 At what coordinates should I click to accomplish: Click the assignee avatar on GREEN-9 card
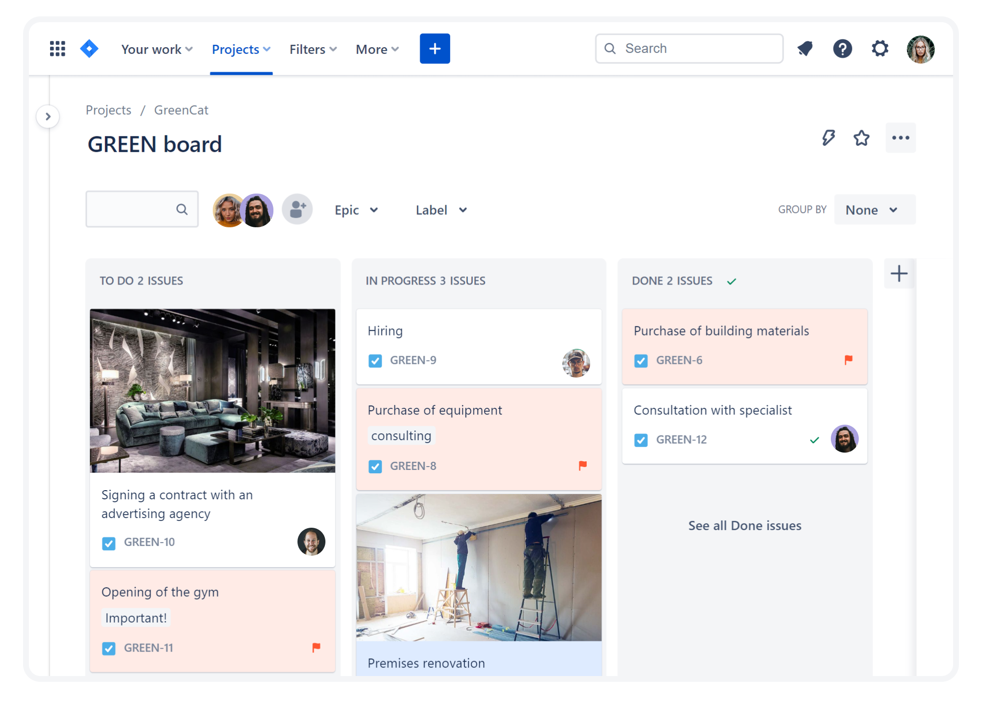[576, 364]
